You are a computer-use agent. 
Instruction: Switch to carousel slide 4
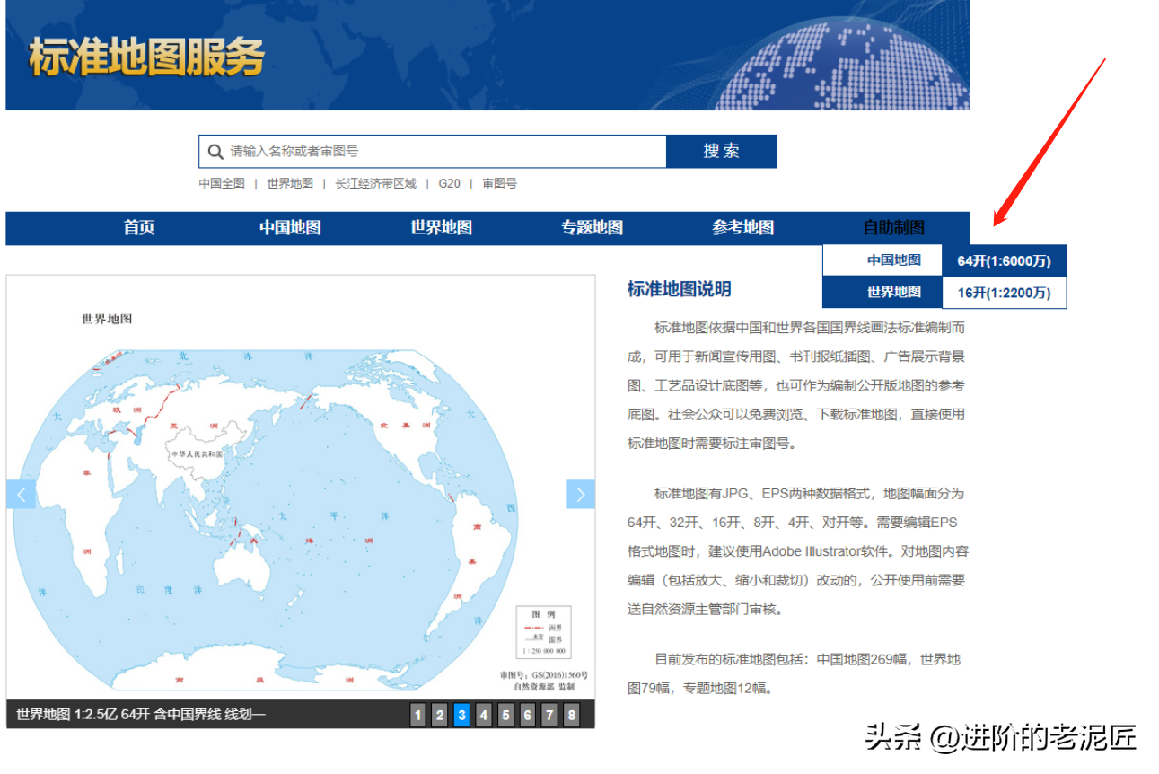pyautogui.click(x=484, y=715)
